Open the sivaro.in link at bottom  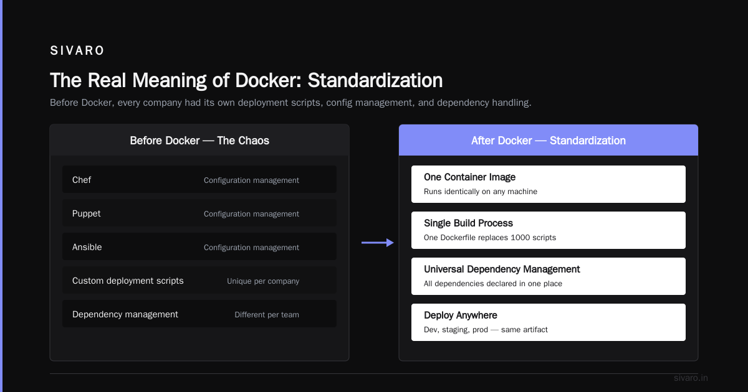coord(691,378)
